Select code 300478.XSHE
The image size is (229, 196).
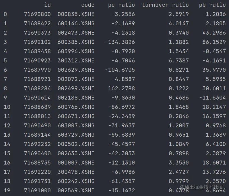pos(76,172)
